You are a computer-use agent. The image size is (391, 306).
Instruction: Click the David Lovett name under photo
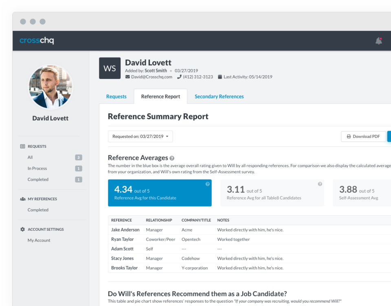click(51, 118)
